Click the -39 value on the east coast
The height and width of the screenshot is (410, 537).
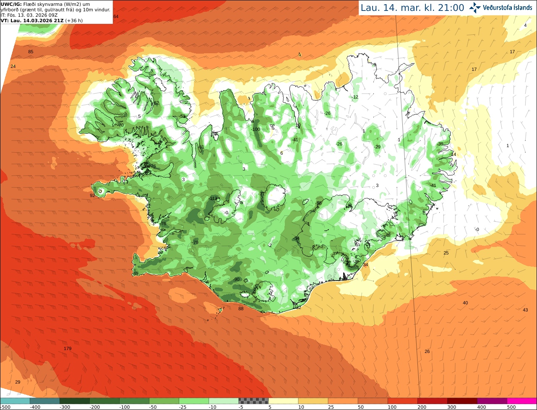(x=440, y=144)
